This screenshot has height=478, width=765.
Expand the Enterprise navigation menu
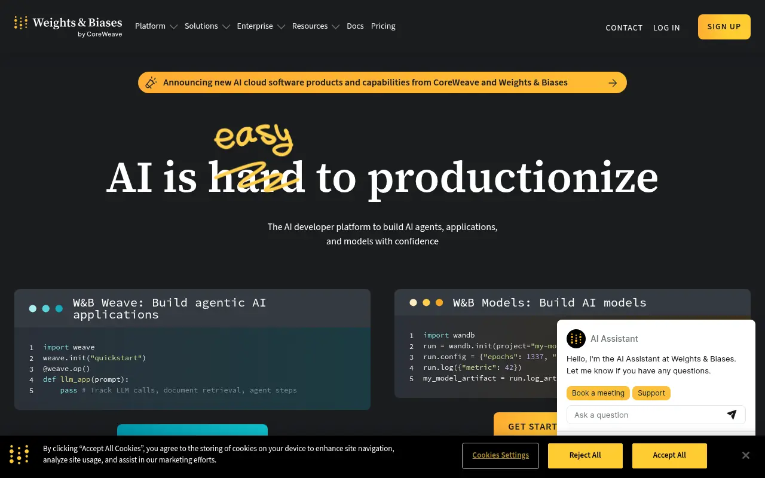(261, 26)
